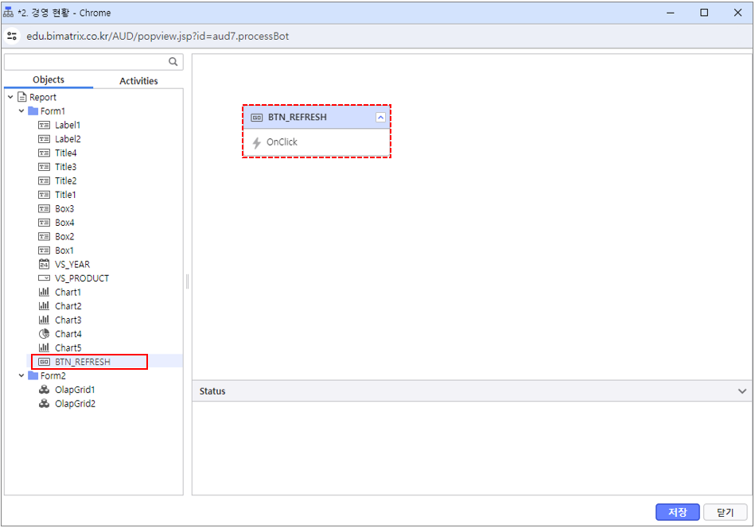The width and height of the screenshot is (755, 528).
Task: Click the Chart1 bar chart icon
Action: click(44, 293)
